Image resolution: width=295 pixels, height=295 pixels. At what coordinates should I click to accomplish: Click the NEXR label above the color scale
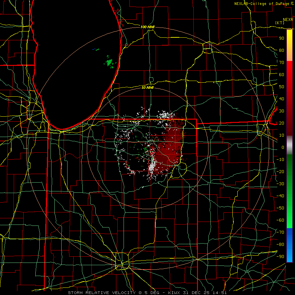tap(288, 20)
